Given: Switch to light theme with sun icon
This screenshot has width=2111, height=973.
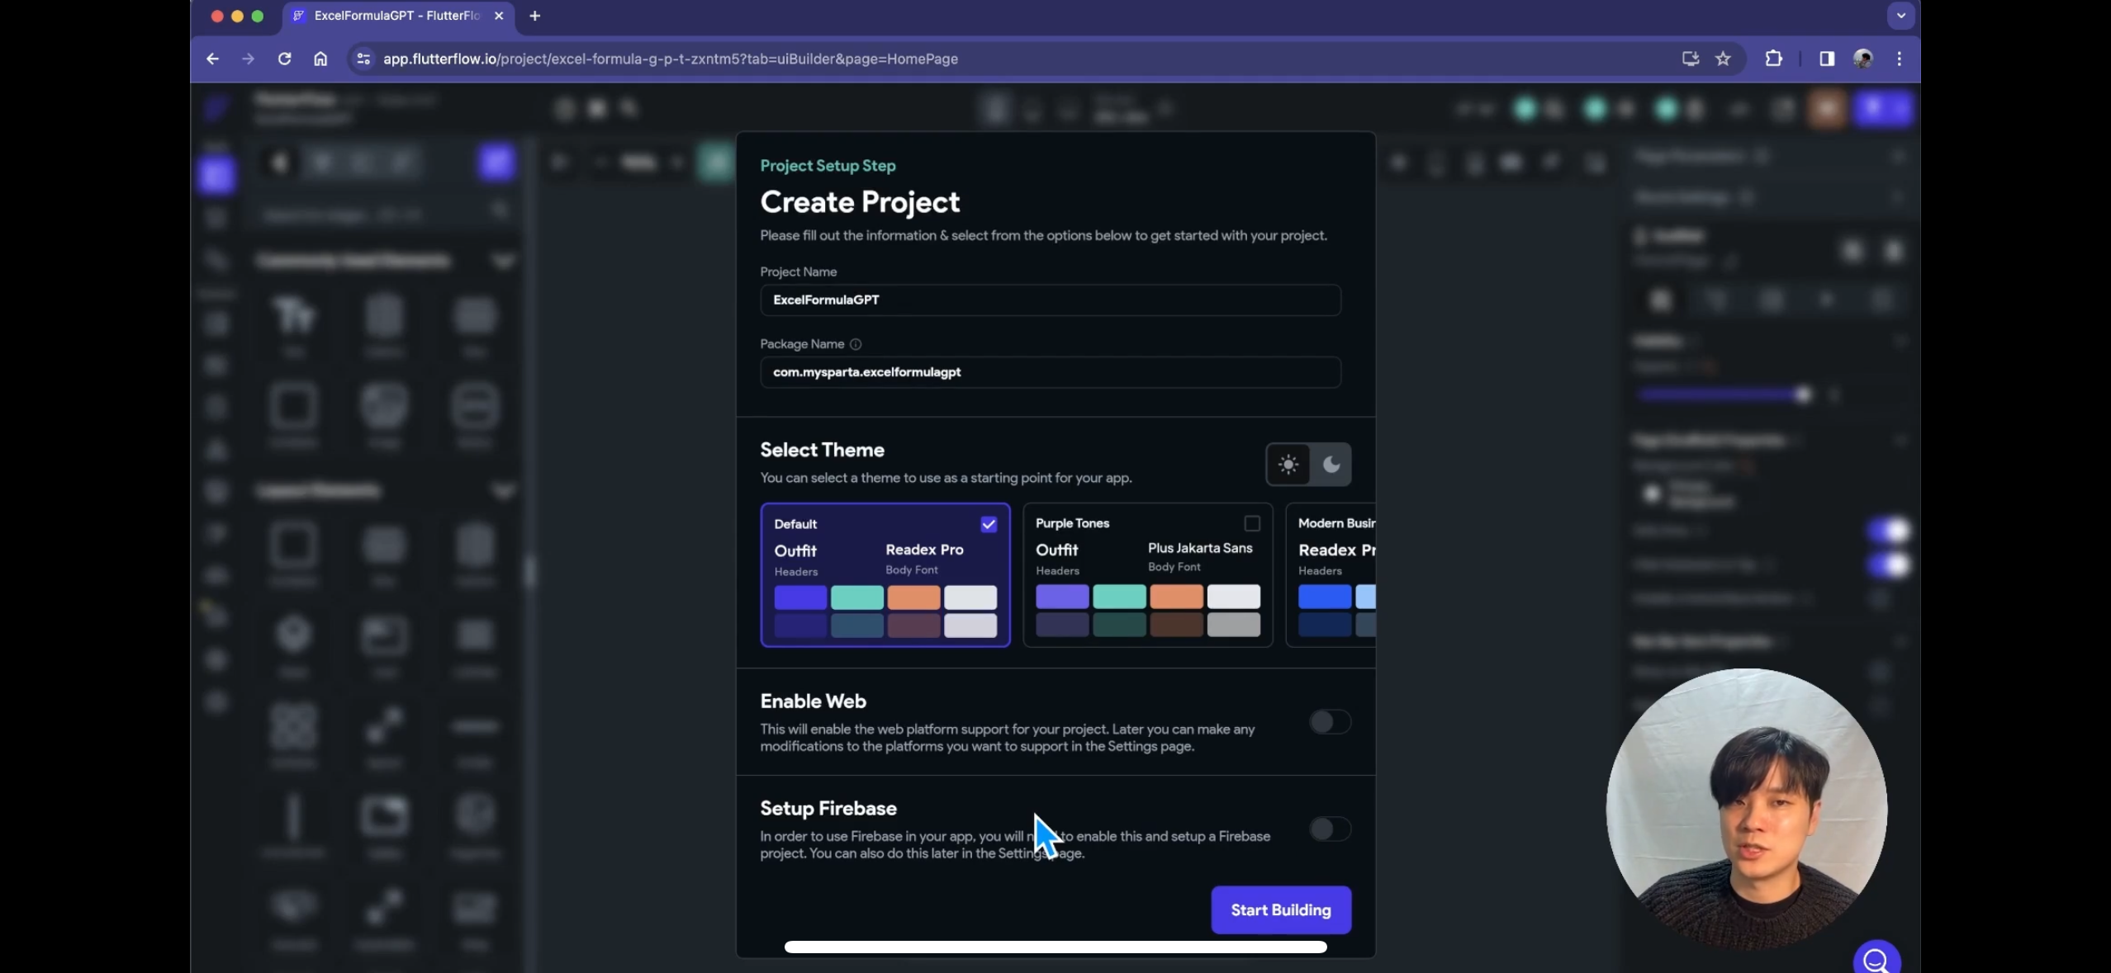Looking at the screenshot, I should click(x=1288, y=465).
